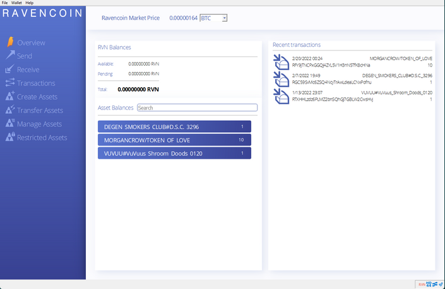
Task: Select DEGEN SMOKERS CLUB#D.S.C. 3296 asset
Action: click(174, 126)
